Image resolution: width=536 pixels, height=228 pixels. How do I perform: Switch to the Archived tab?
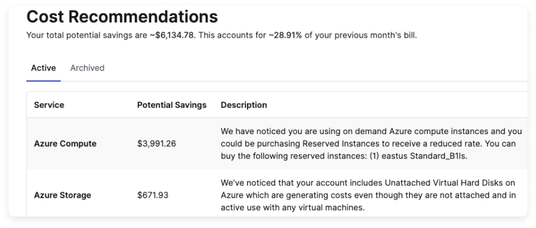point(87,68)
